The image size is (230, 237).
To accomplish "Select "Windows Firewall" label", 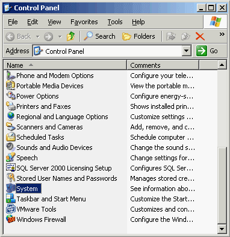I will click(41, 219).
